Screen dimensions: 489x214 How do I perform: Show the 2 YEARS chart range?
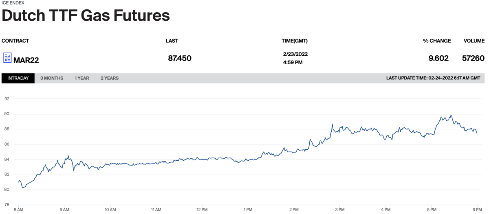(110, 78)
